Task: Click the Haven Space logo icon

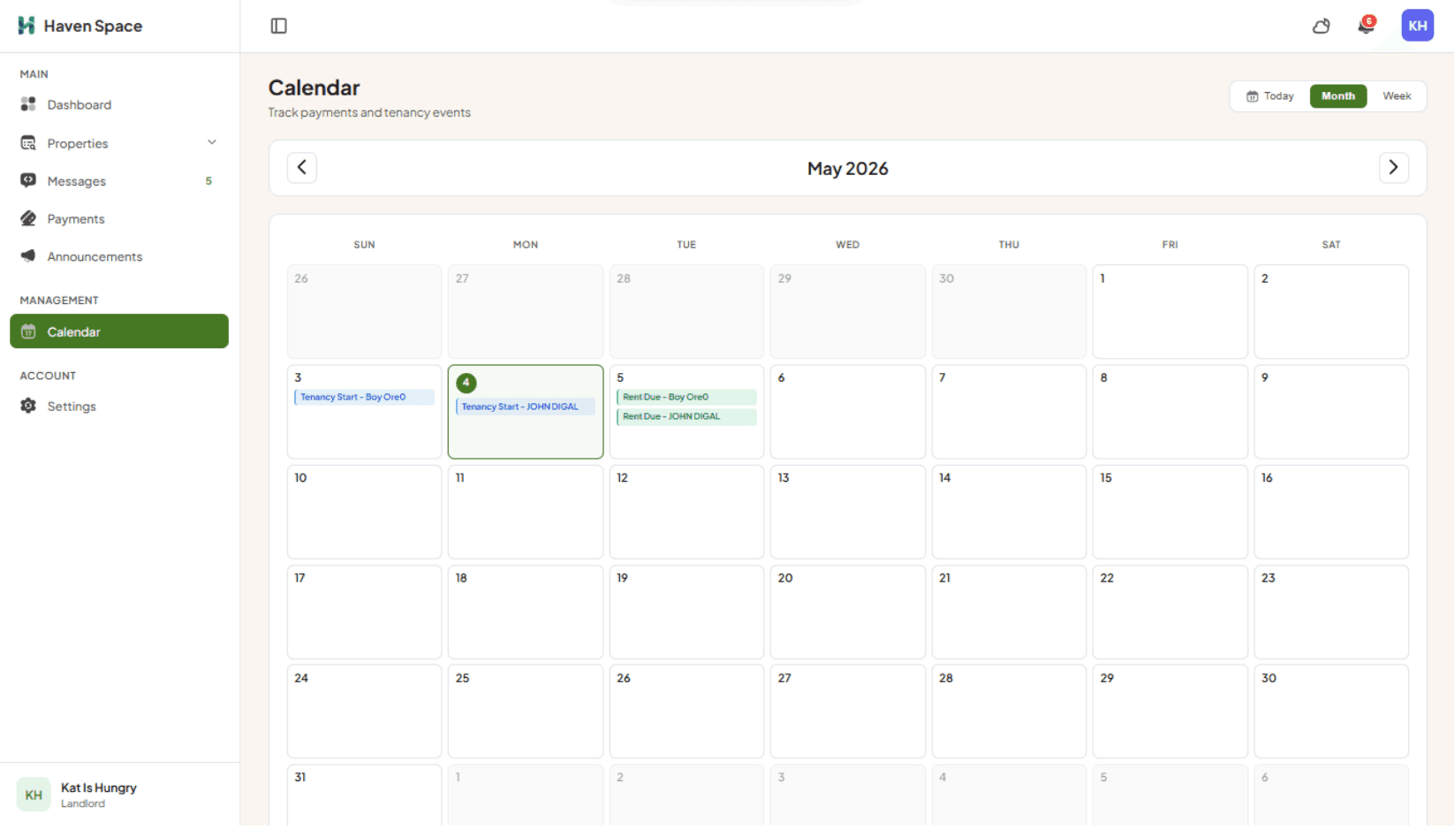Action: 27,26
